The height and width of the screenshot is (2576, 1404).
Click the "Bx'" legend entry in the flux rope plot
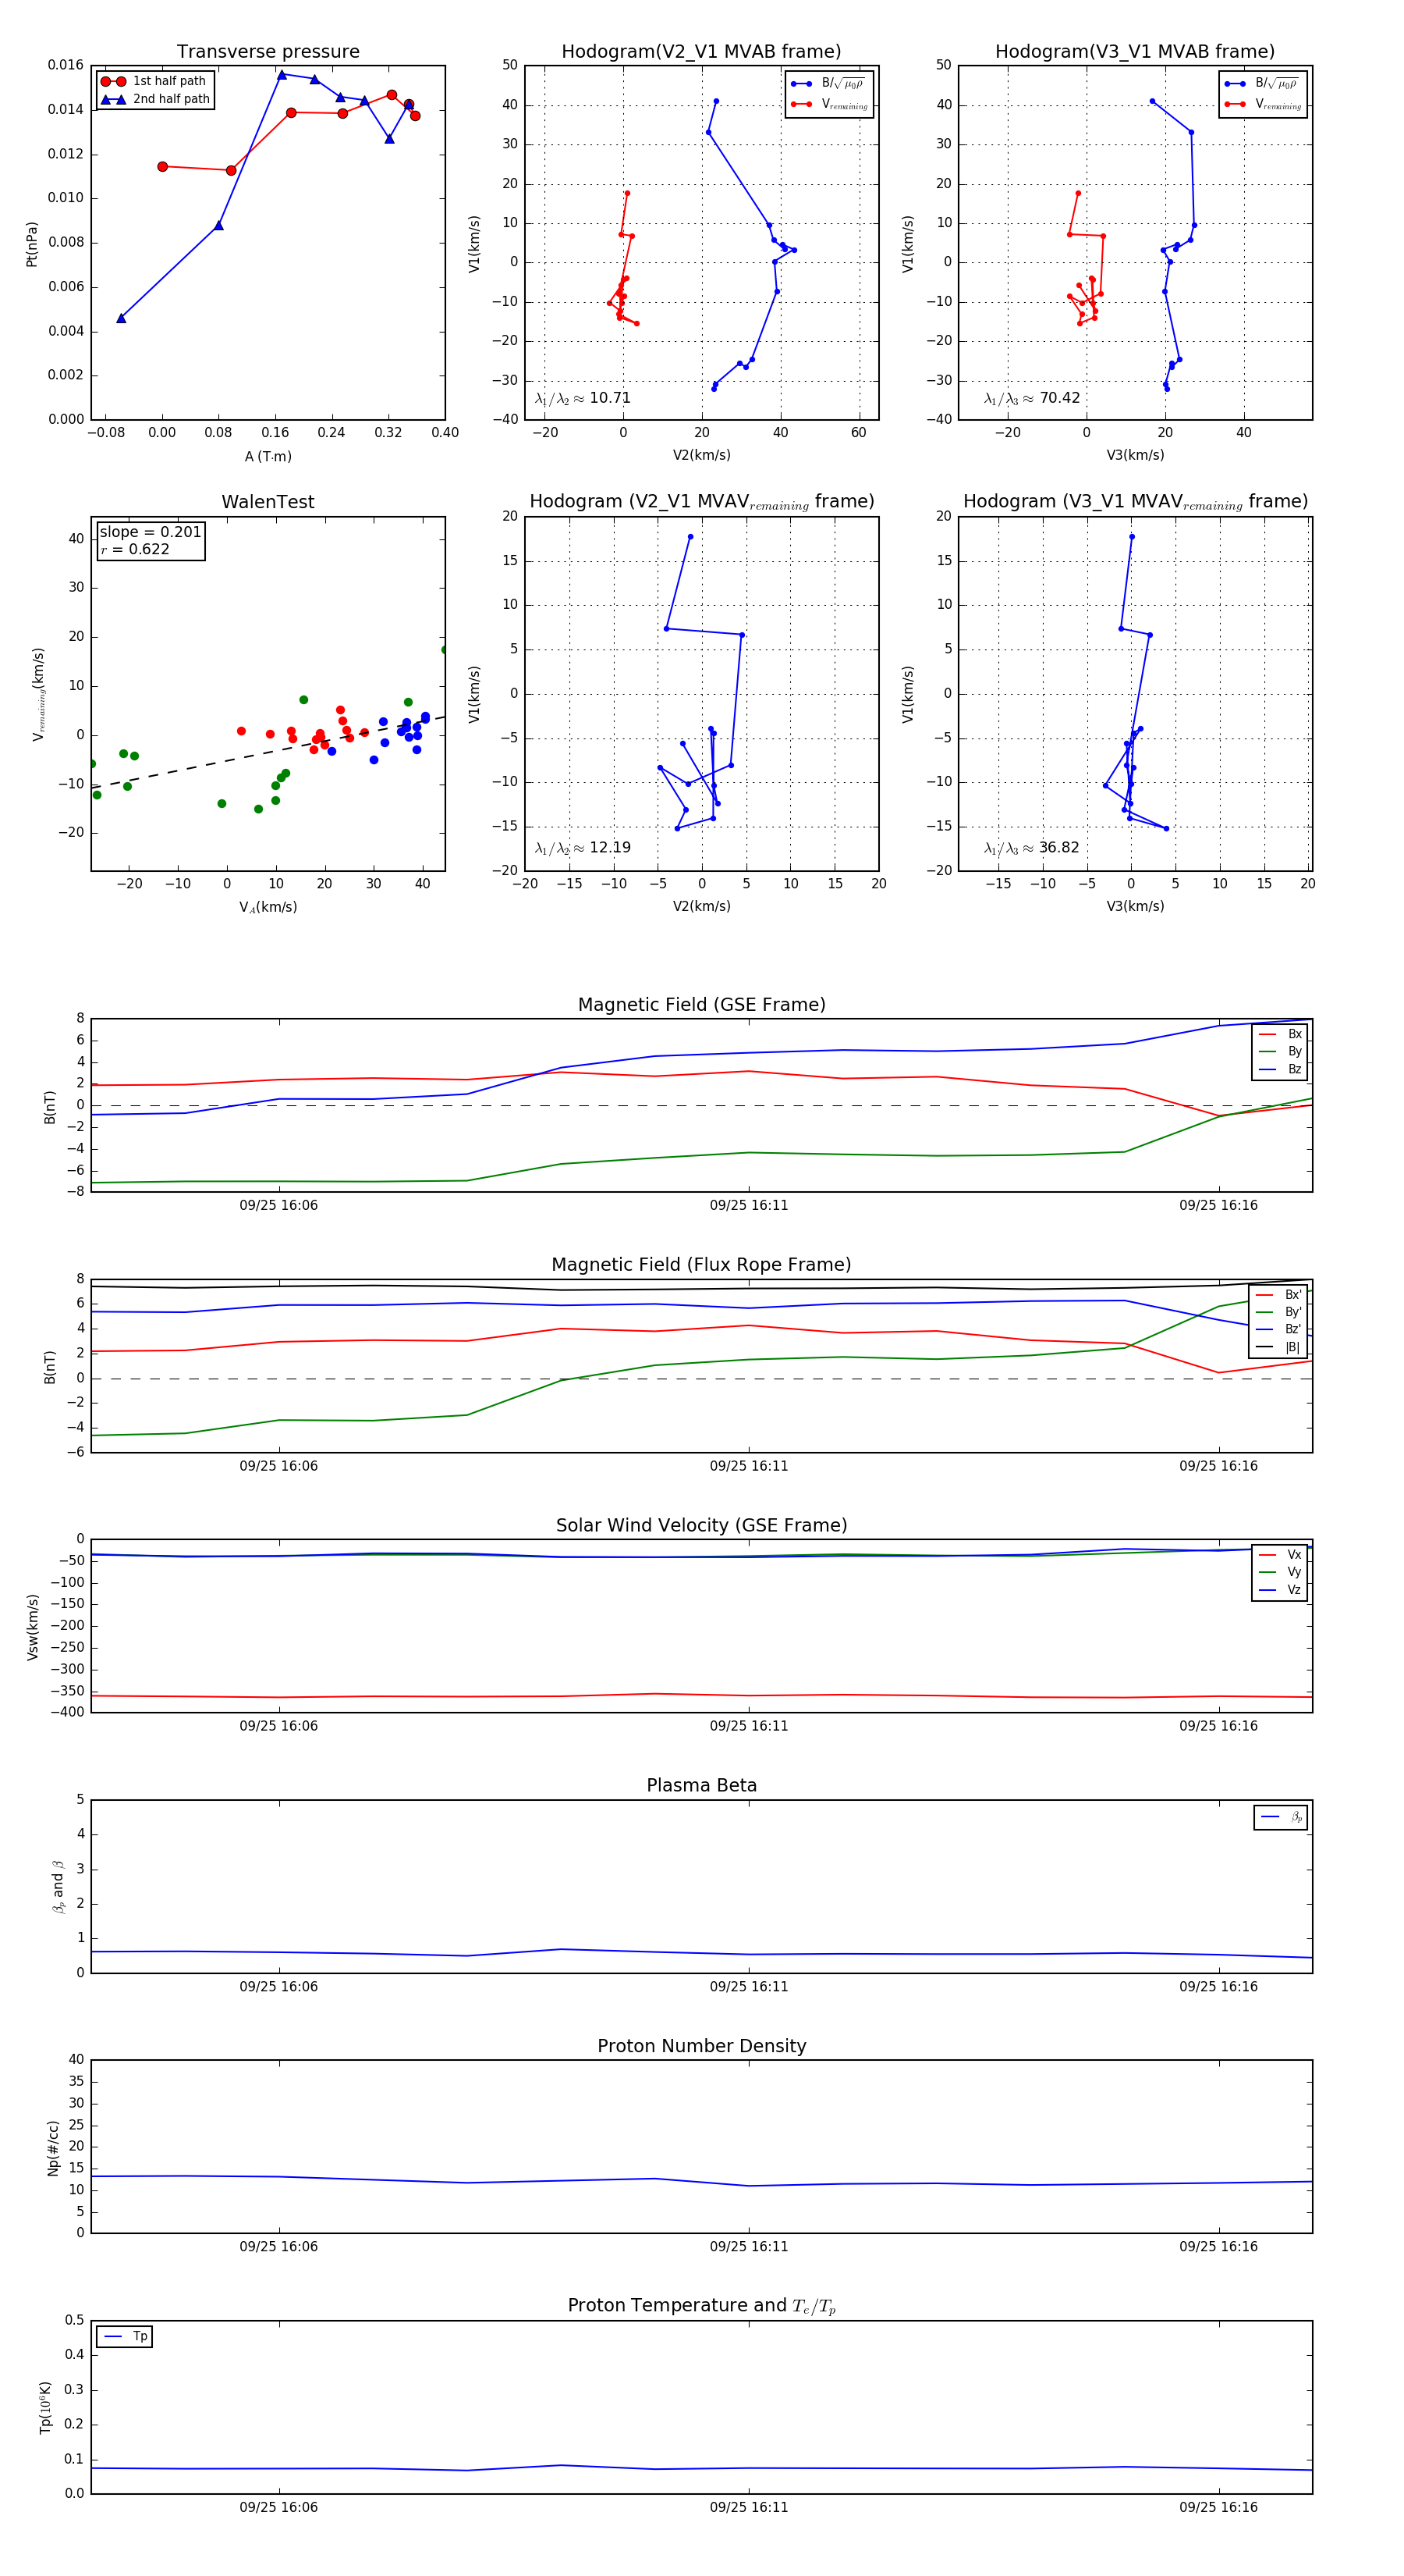1278,1294
